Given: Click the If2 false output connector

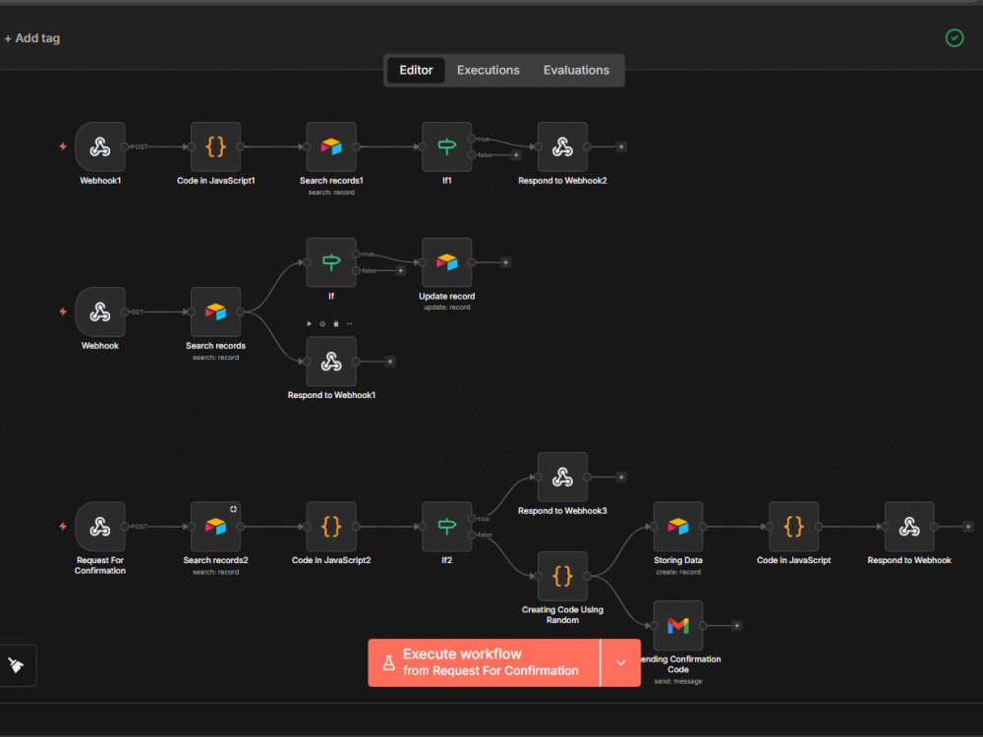Looking at the screenshot, I should tap(472, 535).
